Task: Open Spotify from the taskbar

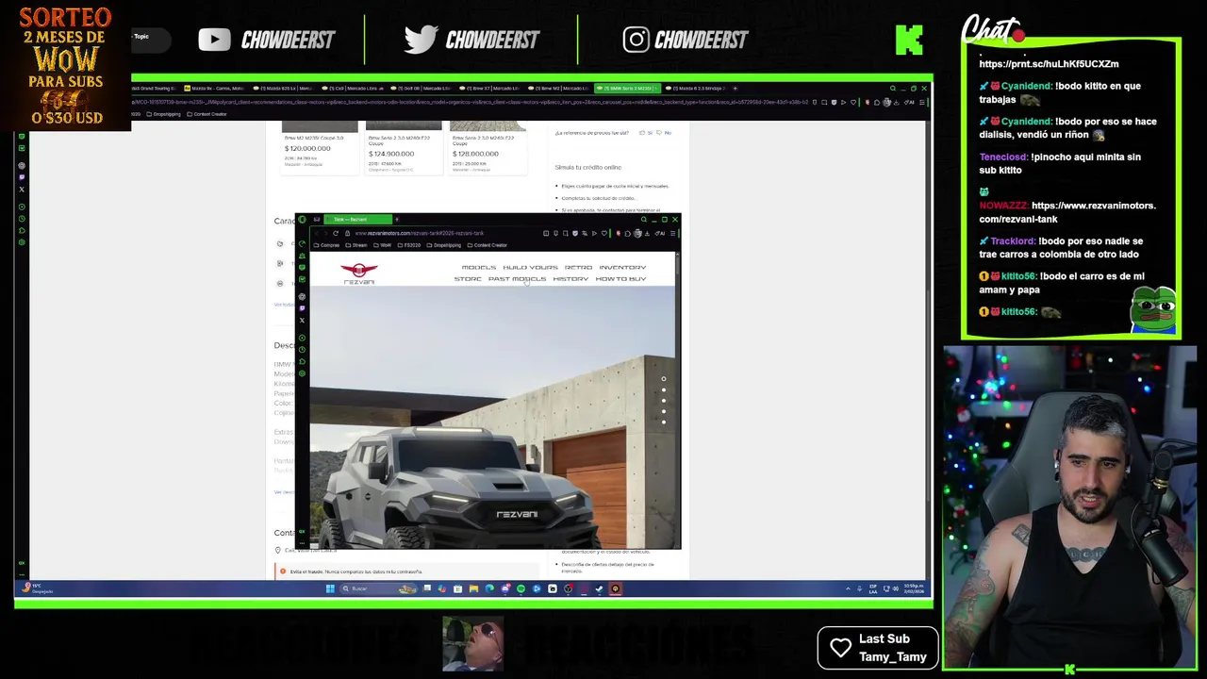Action: (x=521, y=588)
